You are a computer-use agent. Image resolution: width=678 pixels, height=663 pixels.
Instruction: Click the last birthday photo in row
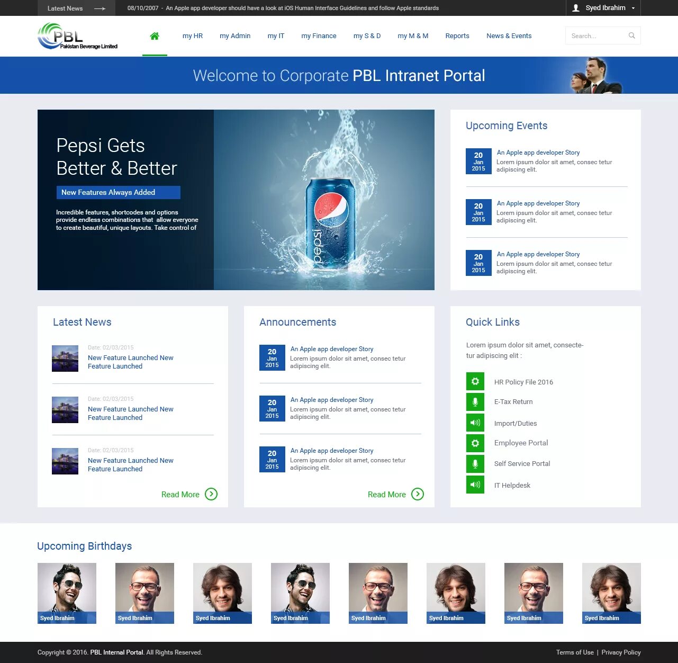(611, 593)
